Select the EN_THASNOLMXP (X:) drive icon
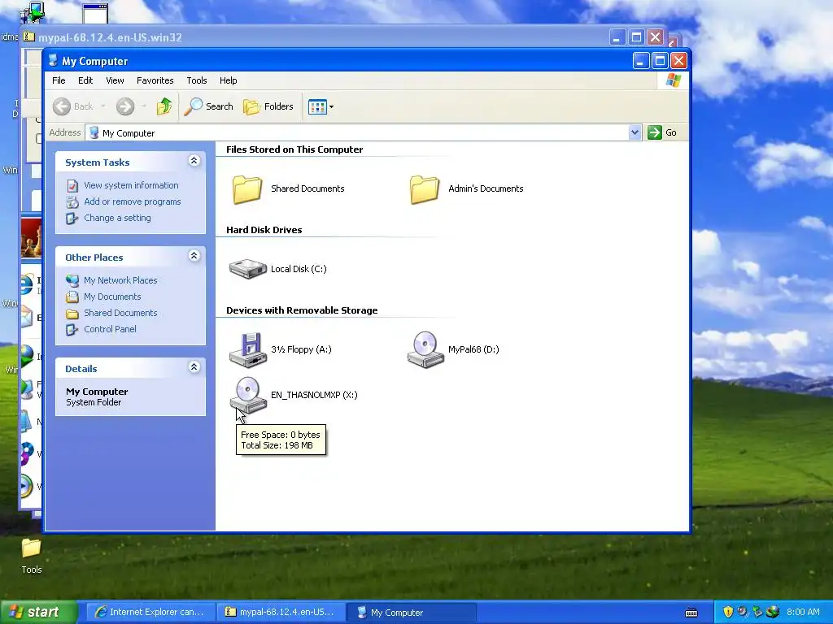 248,395
